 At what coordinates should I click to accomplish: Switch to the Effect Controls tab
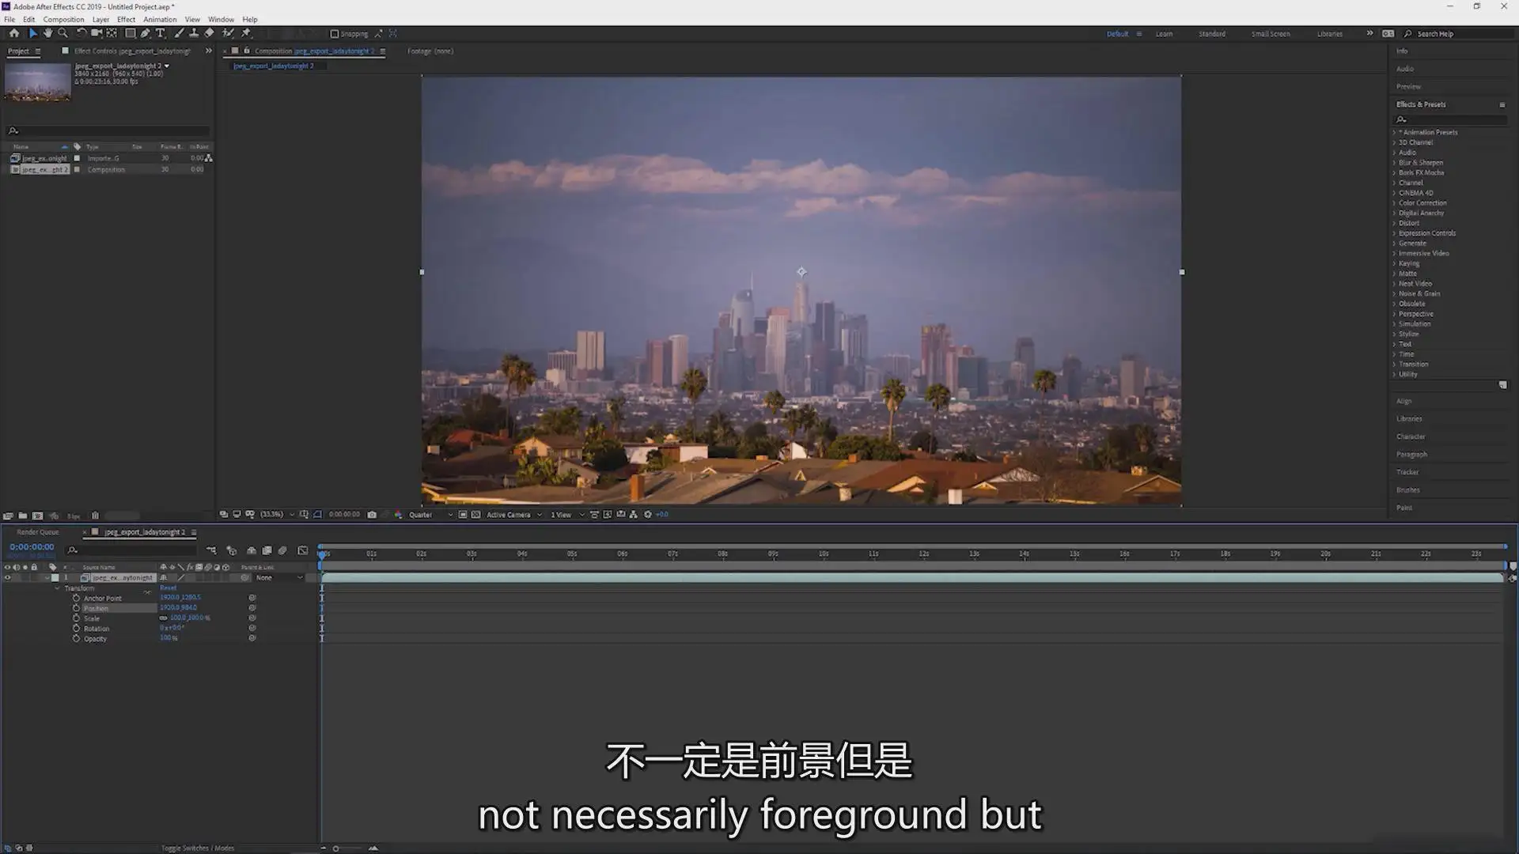click(132, 51)
